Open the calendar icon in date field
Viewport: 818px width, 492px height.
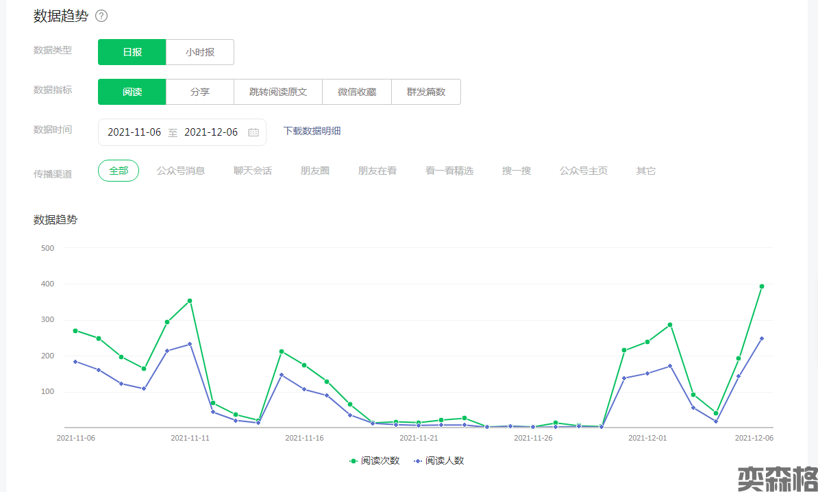tap(253, 132)
